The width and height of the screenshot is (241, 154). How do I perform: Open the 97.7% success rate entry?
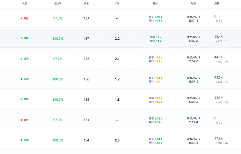pyautogui.click(x=58, y=59)
